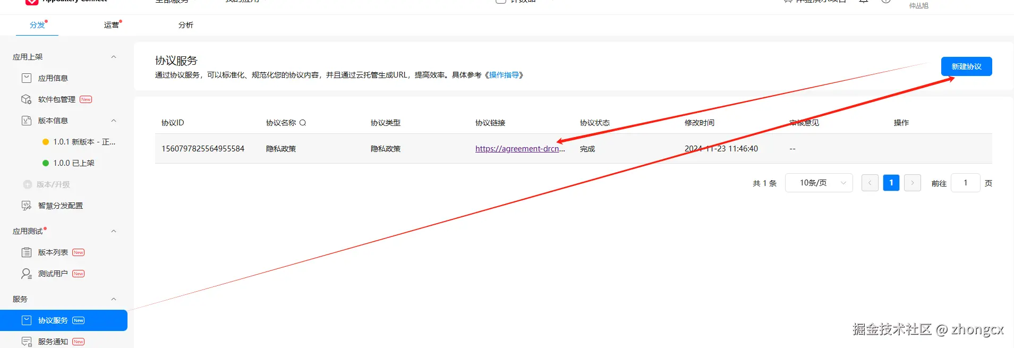Open the https://agreement-drcn agreement link
The height and width of the screenshot is (348, 1014).
(x=520, y=149)
